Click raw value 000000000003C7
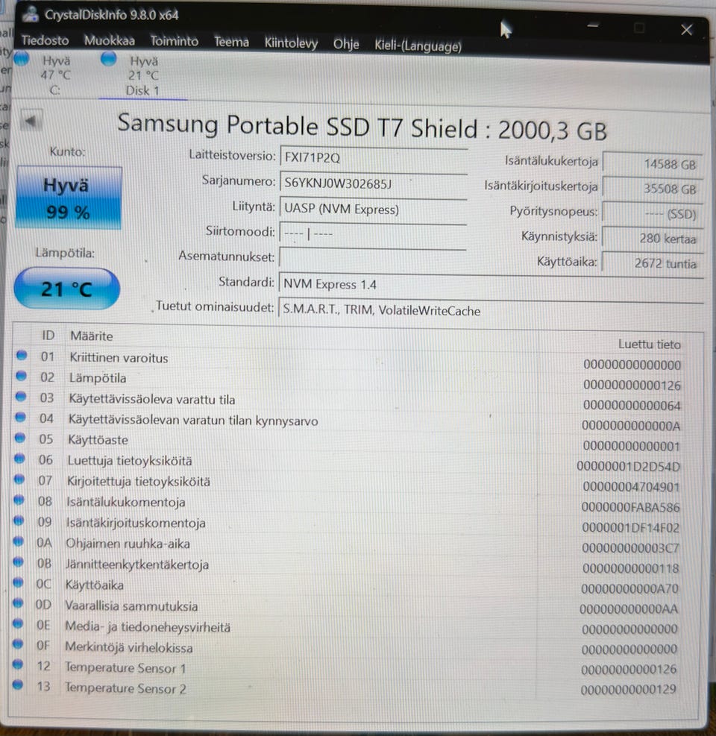The height and width of the screenshot is (736, 716). pyautogui.click(x=630, y=548)
